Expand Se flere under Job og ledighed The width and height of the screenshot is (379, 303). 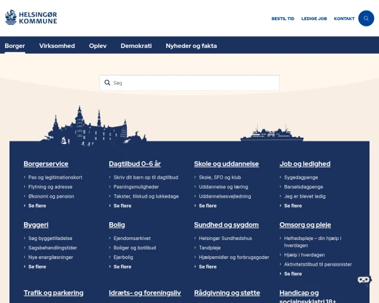293,206
